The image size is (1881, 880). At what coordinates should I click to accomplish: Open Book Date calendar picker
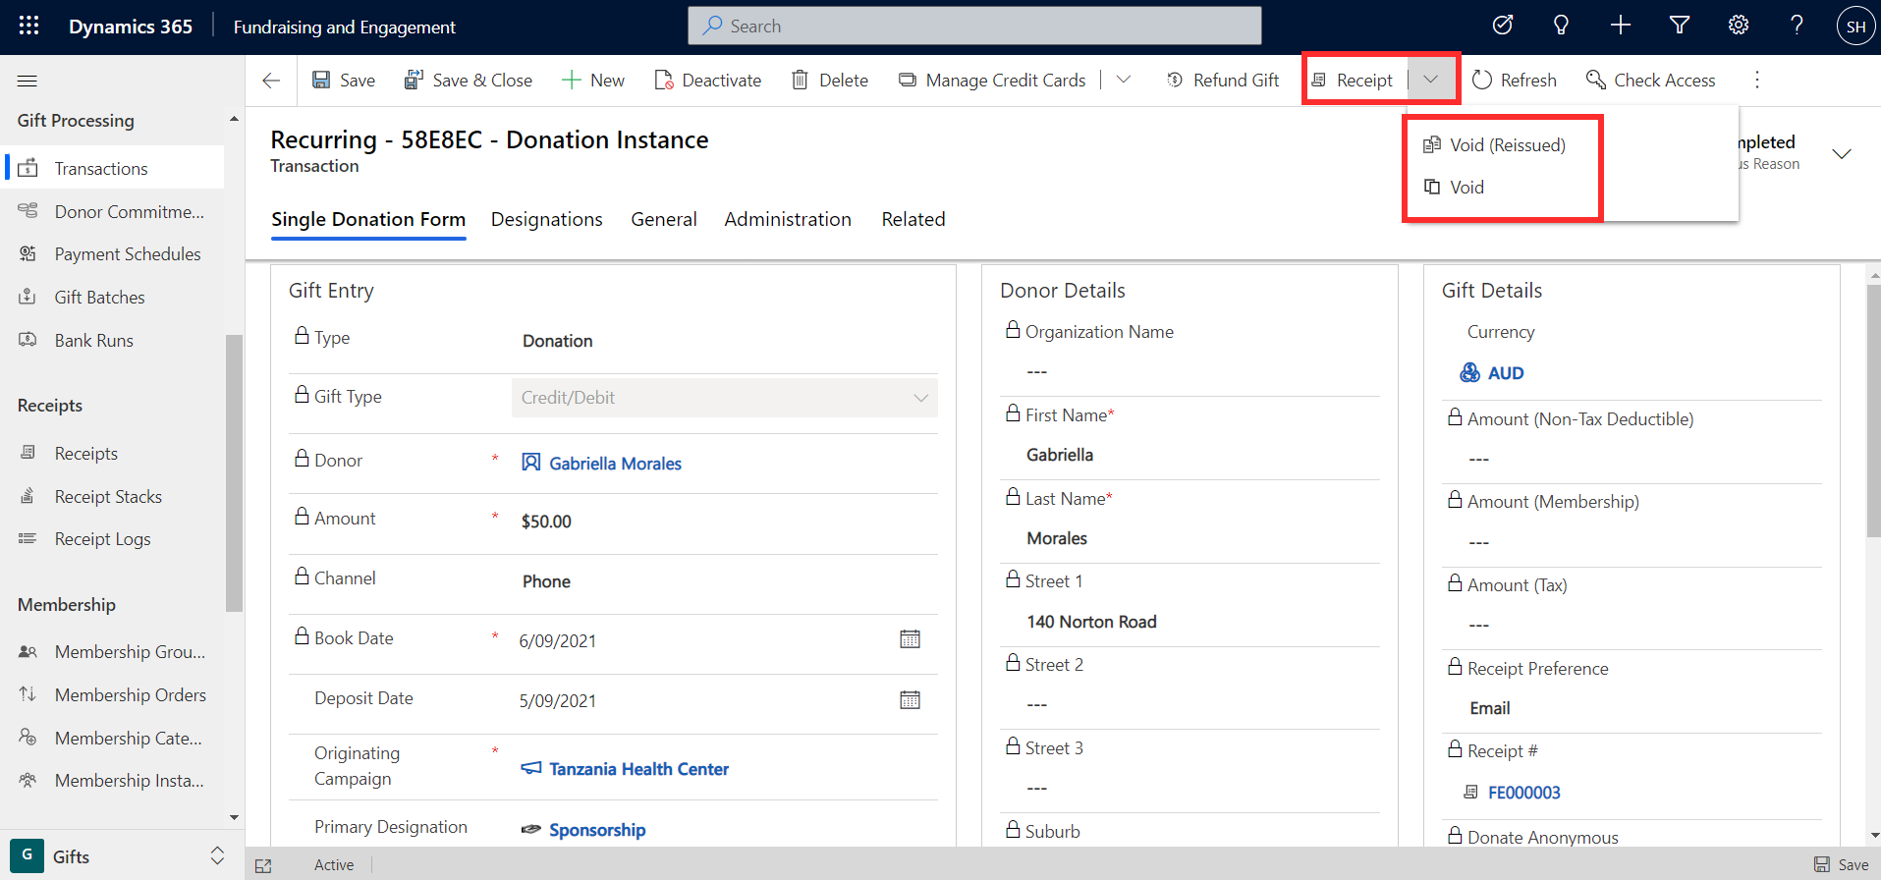pyautogui.click(x=911, y=639)
